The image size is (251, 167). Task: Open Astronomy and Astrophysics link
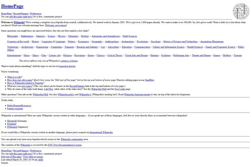pyautogui.click(x=106, y=36)
